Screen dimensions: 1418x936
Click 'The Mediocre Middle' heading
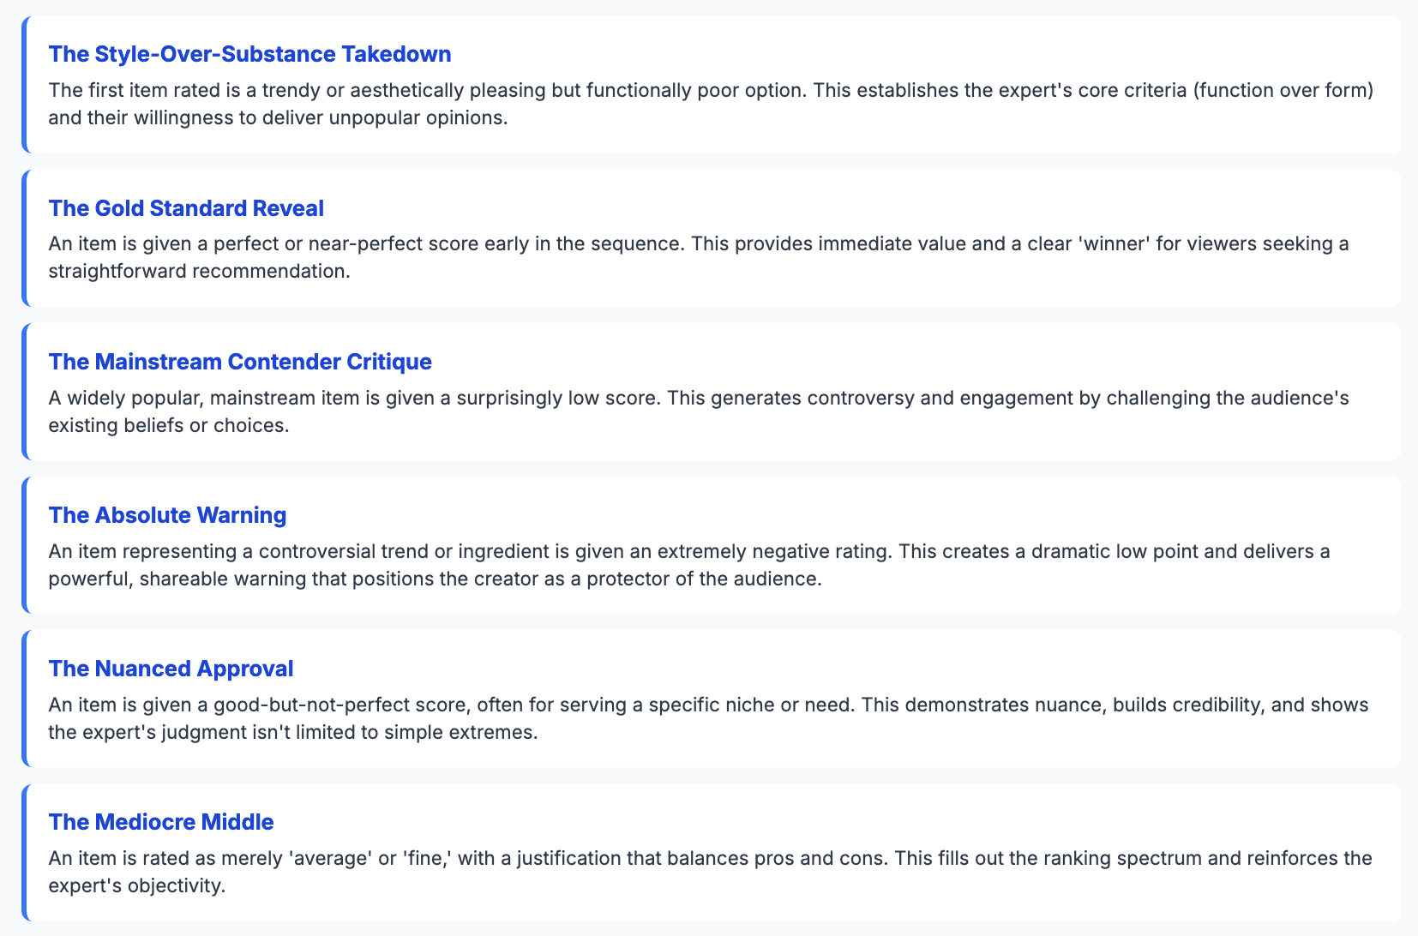(x=161, y=822)
